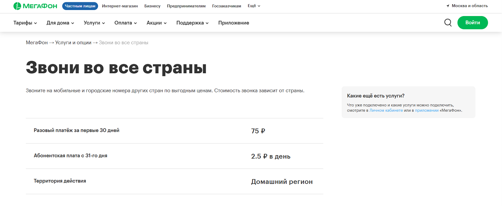Click the Приложение navigation item
This screenshot has width=502, height=206.
tap(234, 23)
